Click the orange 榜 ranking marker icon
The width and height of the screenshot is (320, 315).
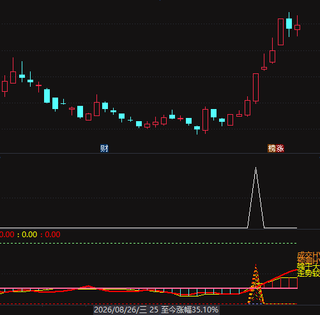[271, 149]
